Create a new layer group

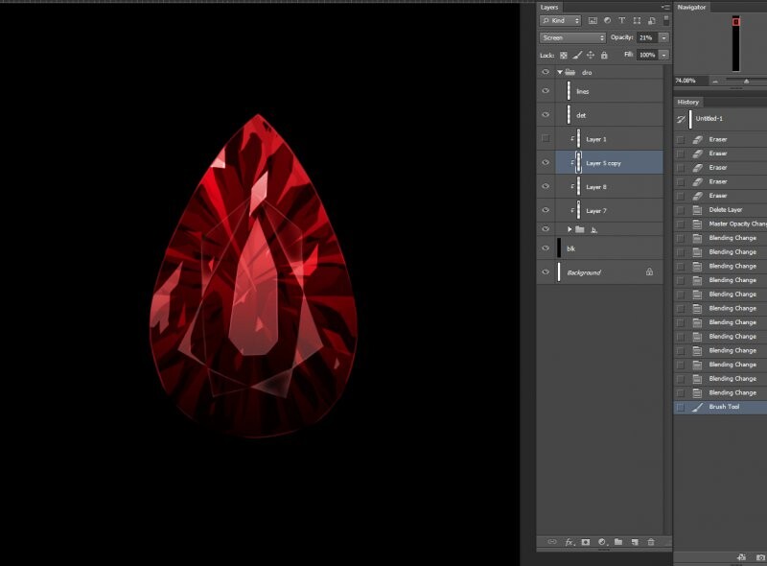click(617, 542)
